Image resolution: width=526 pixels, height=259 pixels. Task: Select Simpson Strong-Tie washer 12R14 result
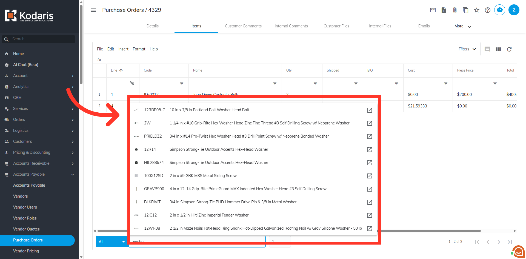(254, 149)
